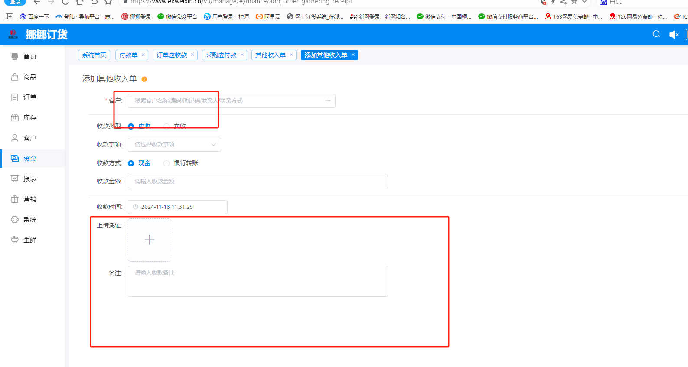
Task: Click the search magnifier icon in header
Action: [656, 34]
